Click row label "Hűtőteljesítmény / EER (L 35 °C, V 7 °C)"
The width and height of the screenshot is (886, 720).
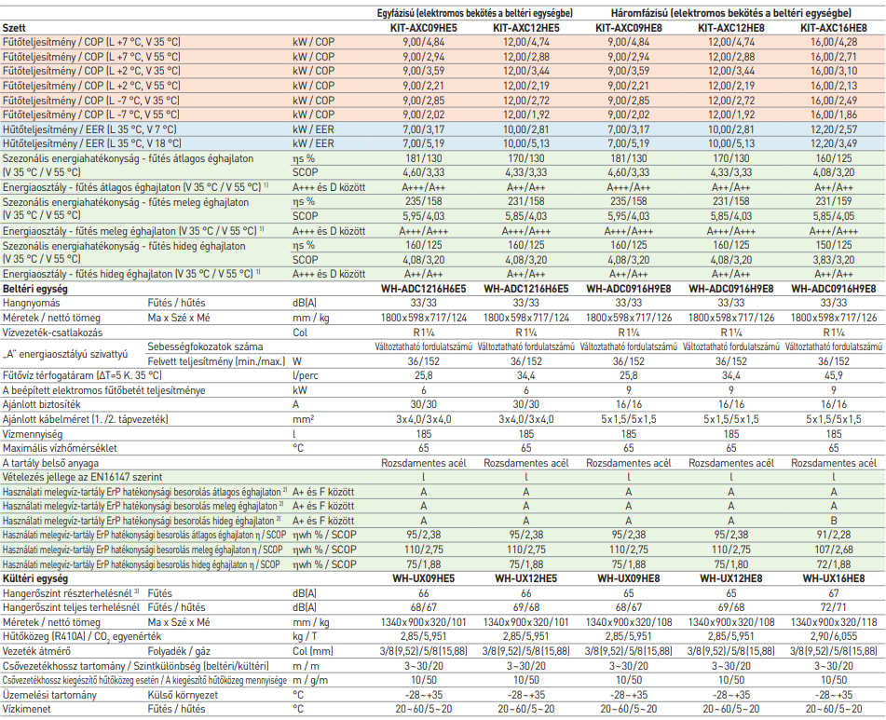[x=89, y=129]
